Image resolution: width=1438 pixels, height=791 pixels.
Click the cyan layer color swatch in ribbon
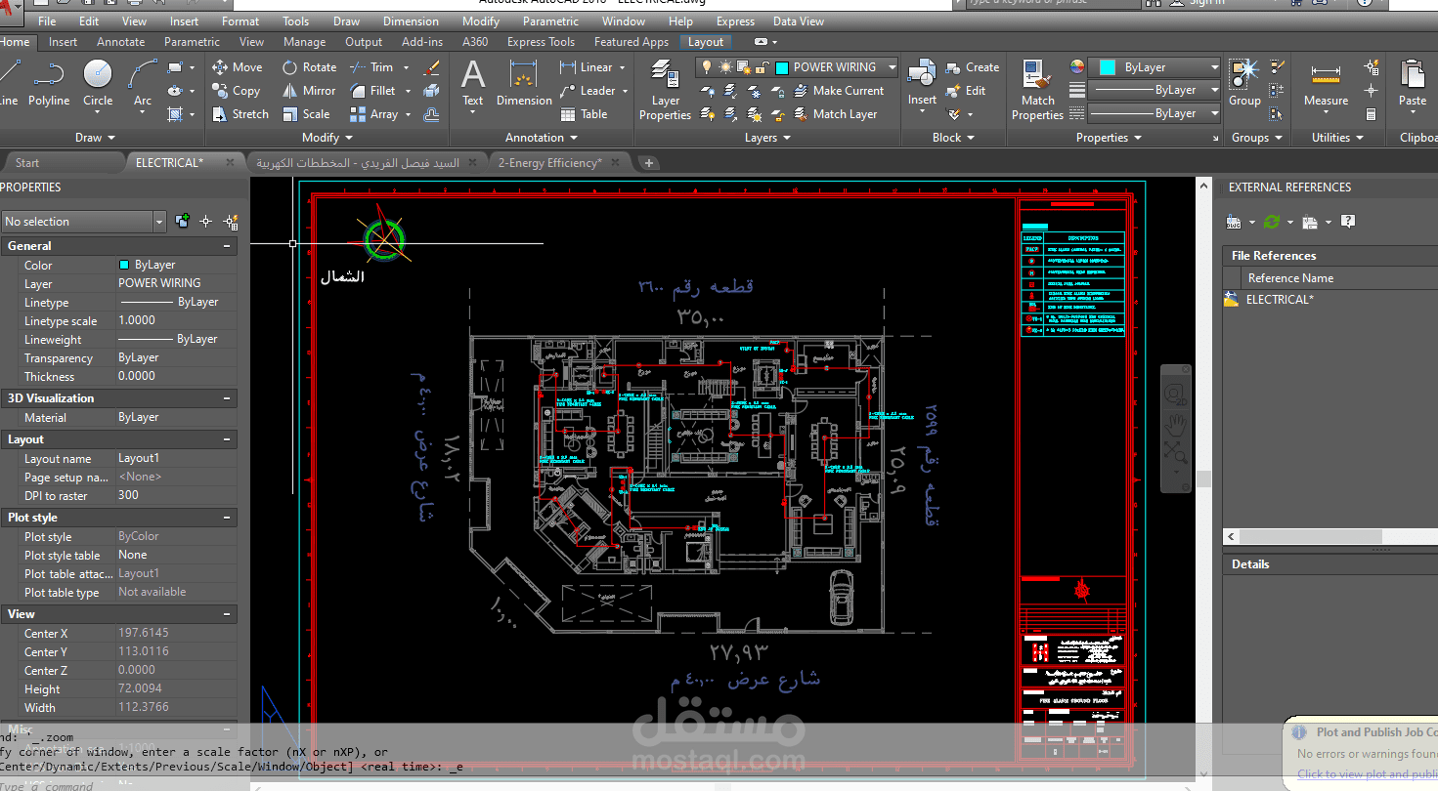782,67
